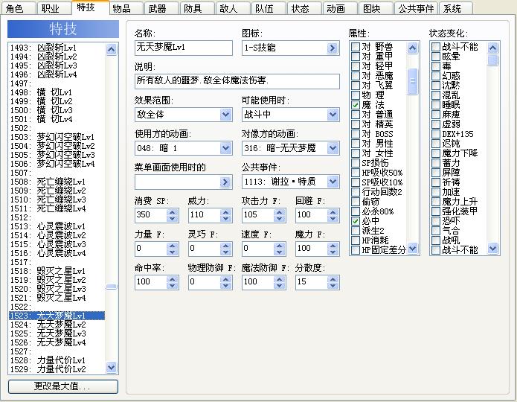This screenshot has width=517, height=402.
Task: Select skill 1493: 凶裂斩Lv1
Action: [x=57, y=48]
